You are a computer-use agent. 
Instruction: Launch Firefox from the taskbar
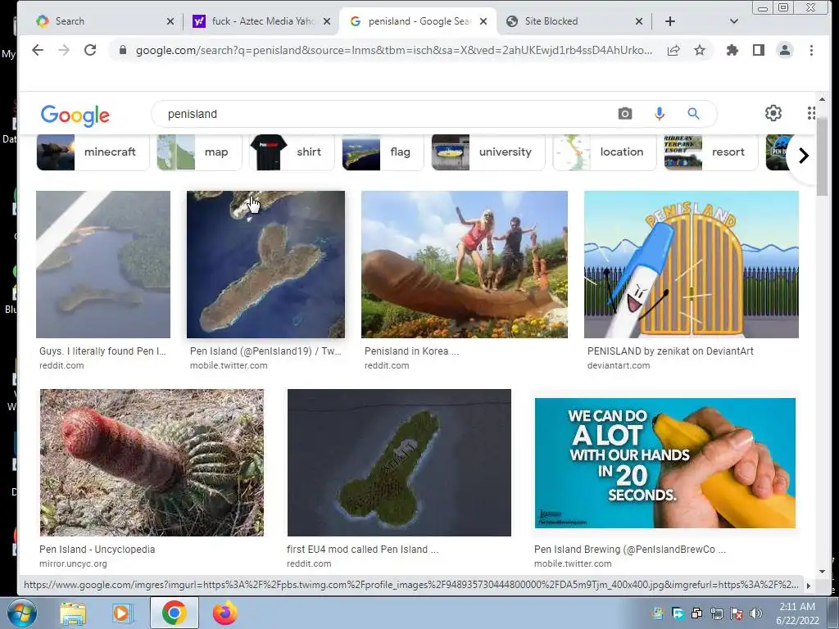pos(224,613)
